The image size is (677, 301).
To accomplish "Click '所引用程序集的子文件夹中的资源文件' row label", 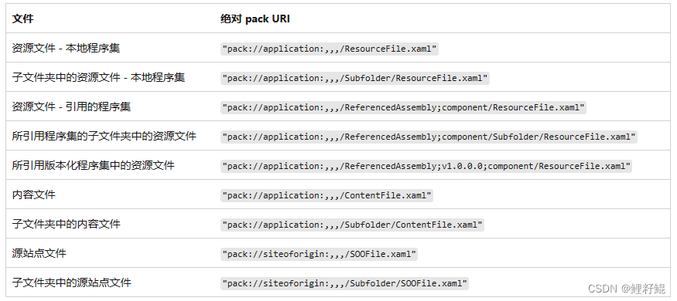I will click(x=104, y=136).
